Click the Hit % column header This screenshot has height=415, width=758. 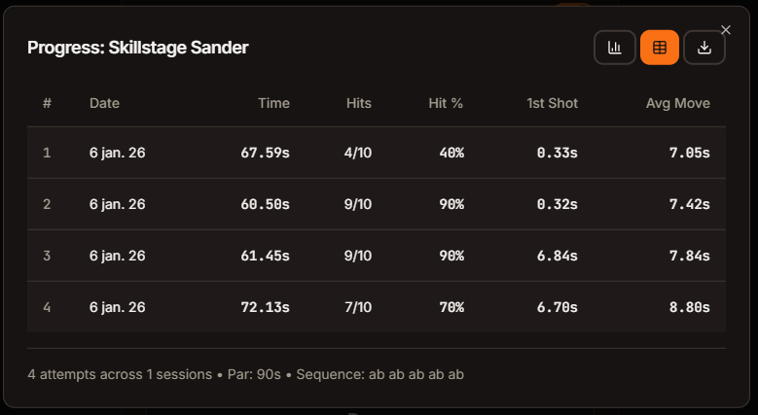click(446, 103)
